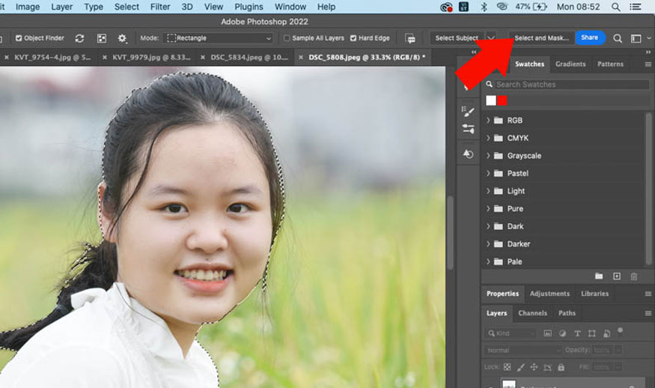Filter layers by pixel layers
The width and height of the screenshot is (655, 388).
tap(548, 333)
